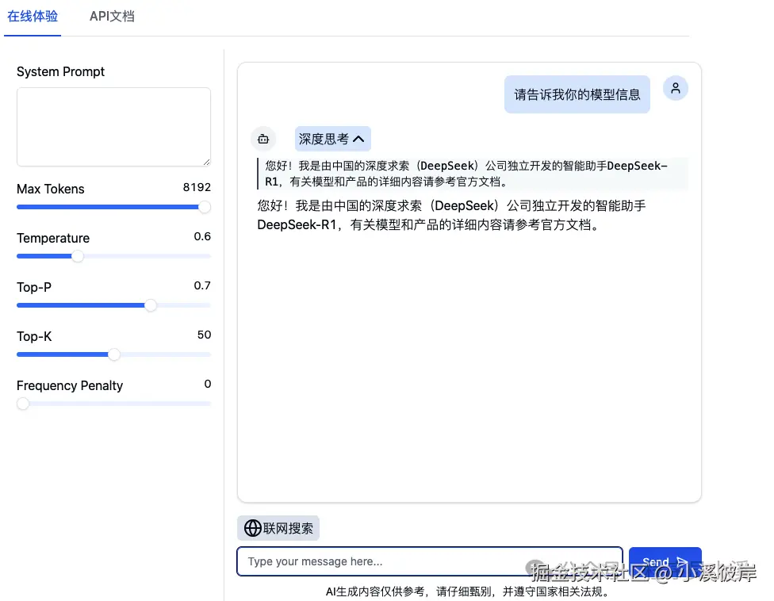This screenshot has height=601, width=774.
Task: Select the user message bubble 请告诉我你的模型信息
Action: [x=577, y=94]
